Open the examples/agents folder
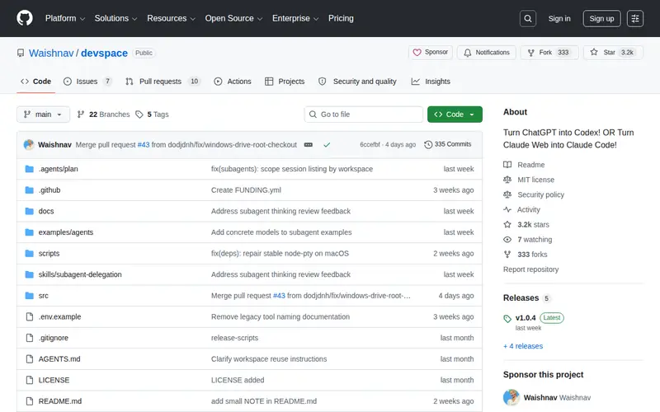Screen dimensions: 660x412 coord(66,232)
